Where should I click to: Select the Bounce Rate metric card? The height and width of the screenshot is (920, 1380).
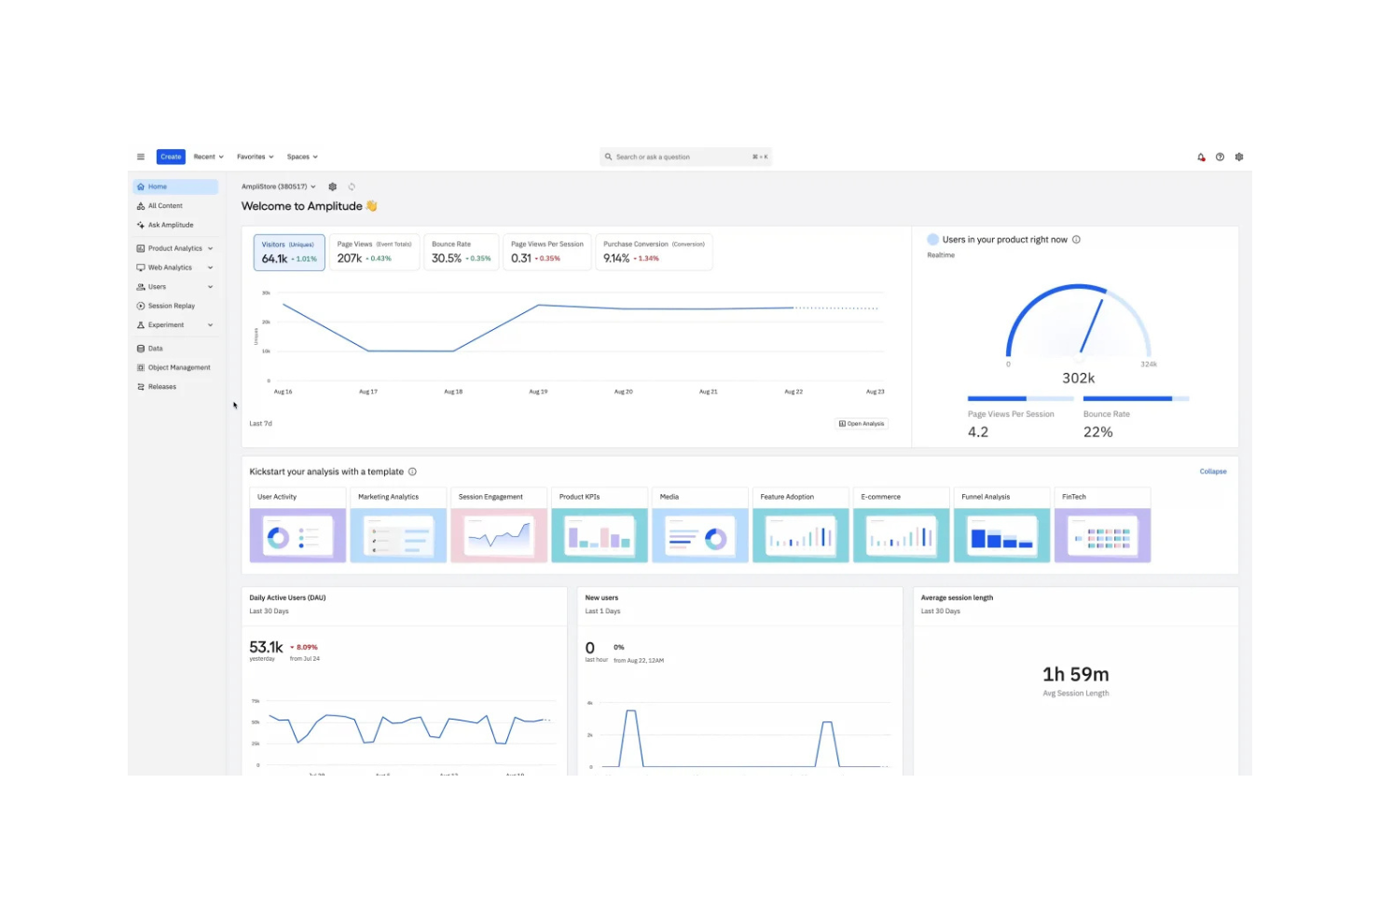click(x=462, y=253)
